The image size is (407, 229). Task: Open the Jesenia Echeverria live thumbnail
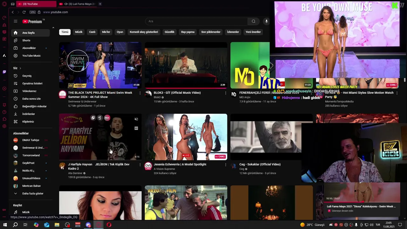click(186, 137)
